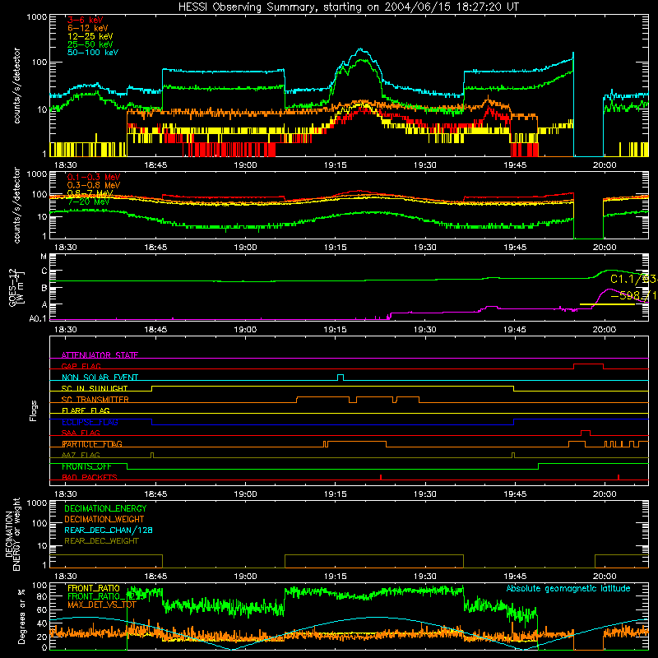Click the Flags vertical axis title
Screen dimensions: 658x658
(34, 410)
